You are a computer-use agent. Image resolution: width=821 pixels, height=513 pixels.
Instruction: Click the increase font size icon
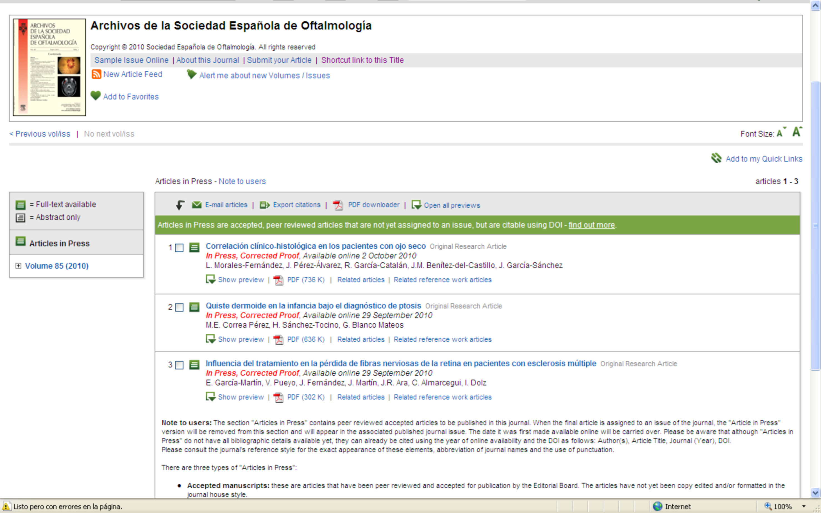point(797,132)
